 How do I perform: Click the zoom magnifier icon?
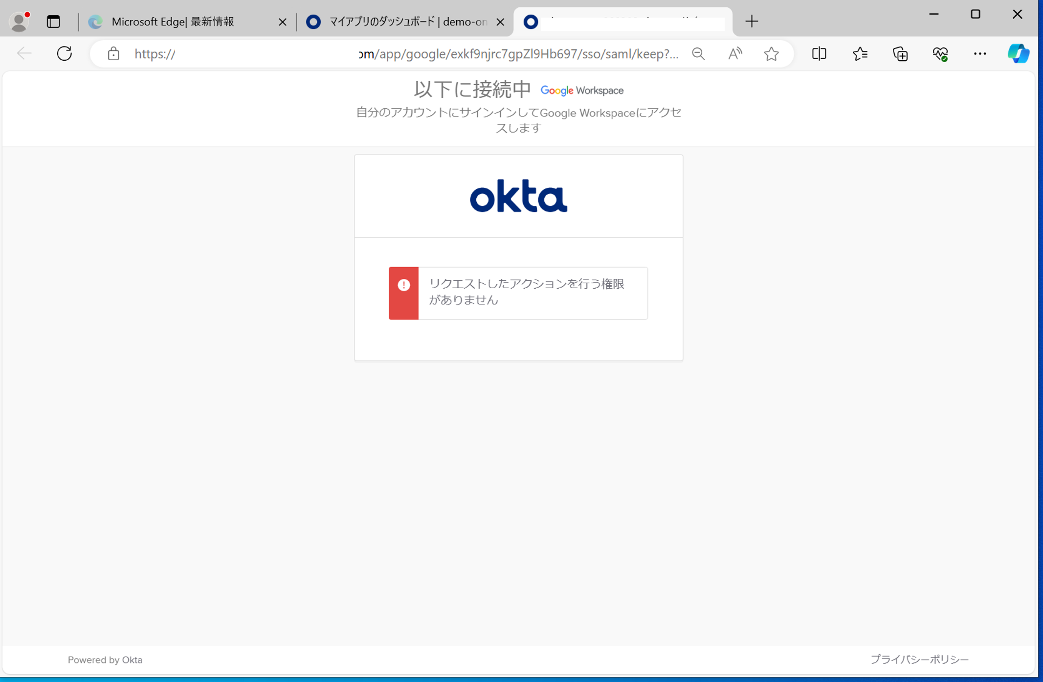coord(698,54)
